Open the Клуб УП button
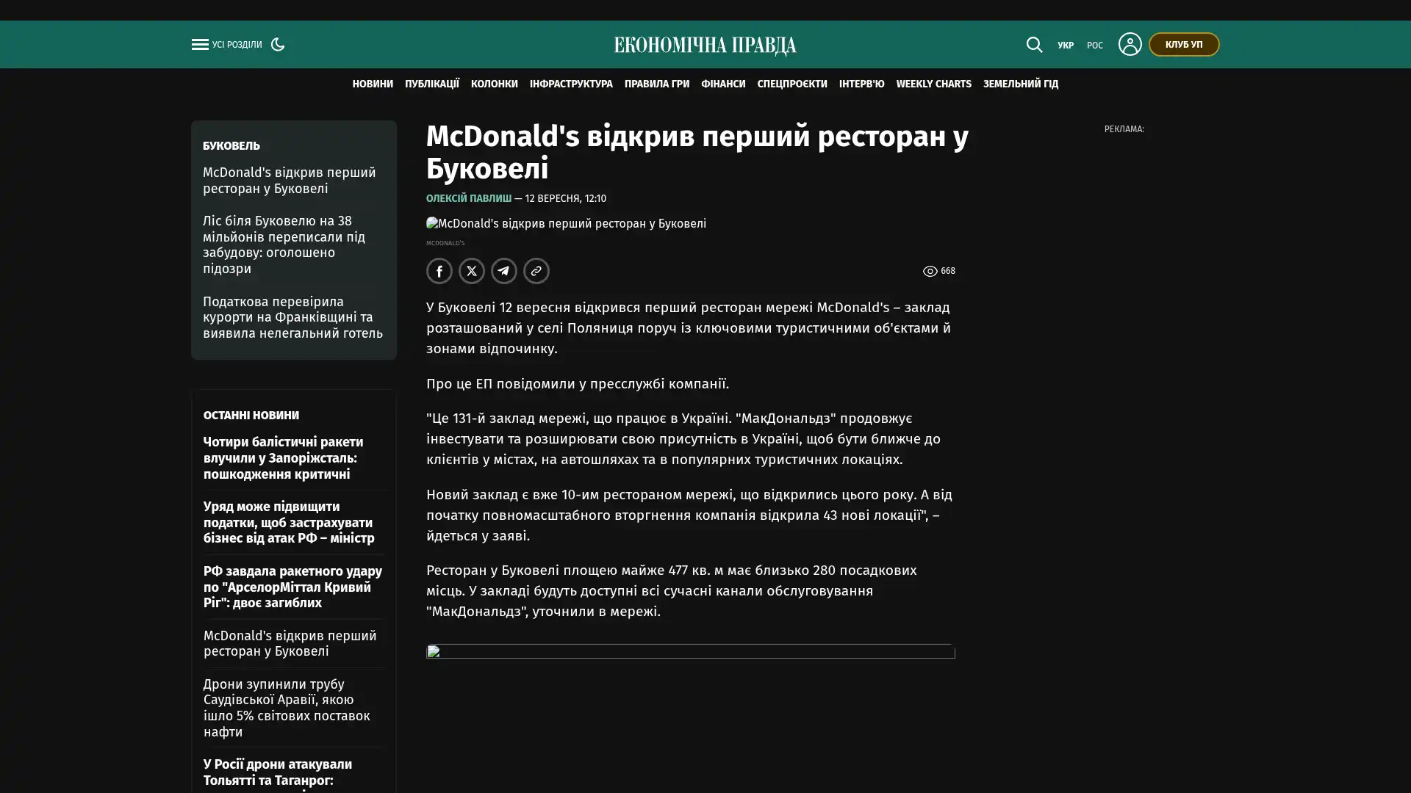Image resolution: width=1411 pixels, height=793 pixels. point(1184,44)
